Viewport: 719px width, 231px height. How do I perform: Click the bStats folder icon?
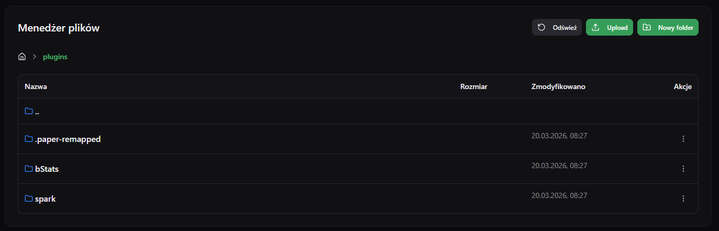pos(29,169)
